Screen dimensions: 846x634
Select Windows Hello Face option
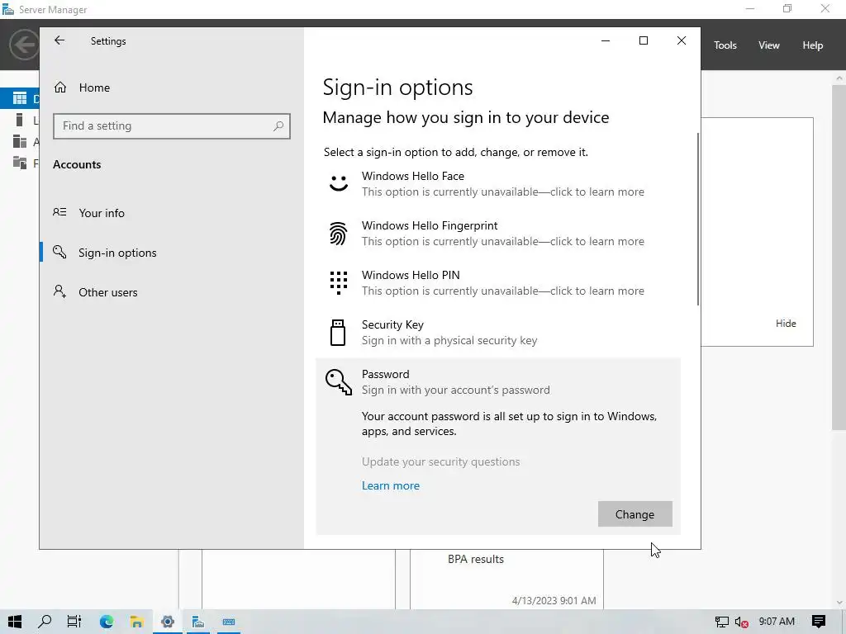pos(498,184)
